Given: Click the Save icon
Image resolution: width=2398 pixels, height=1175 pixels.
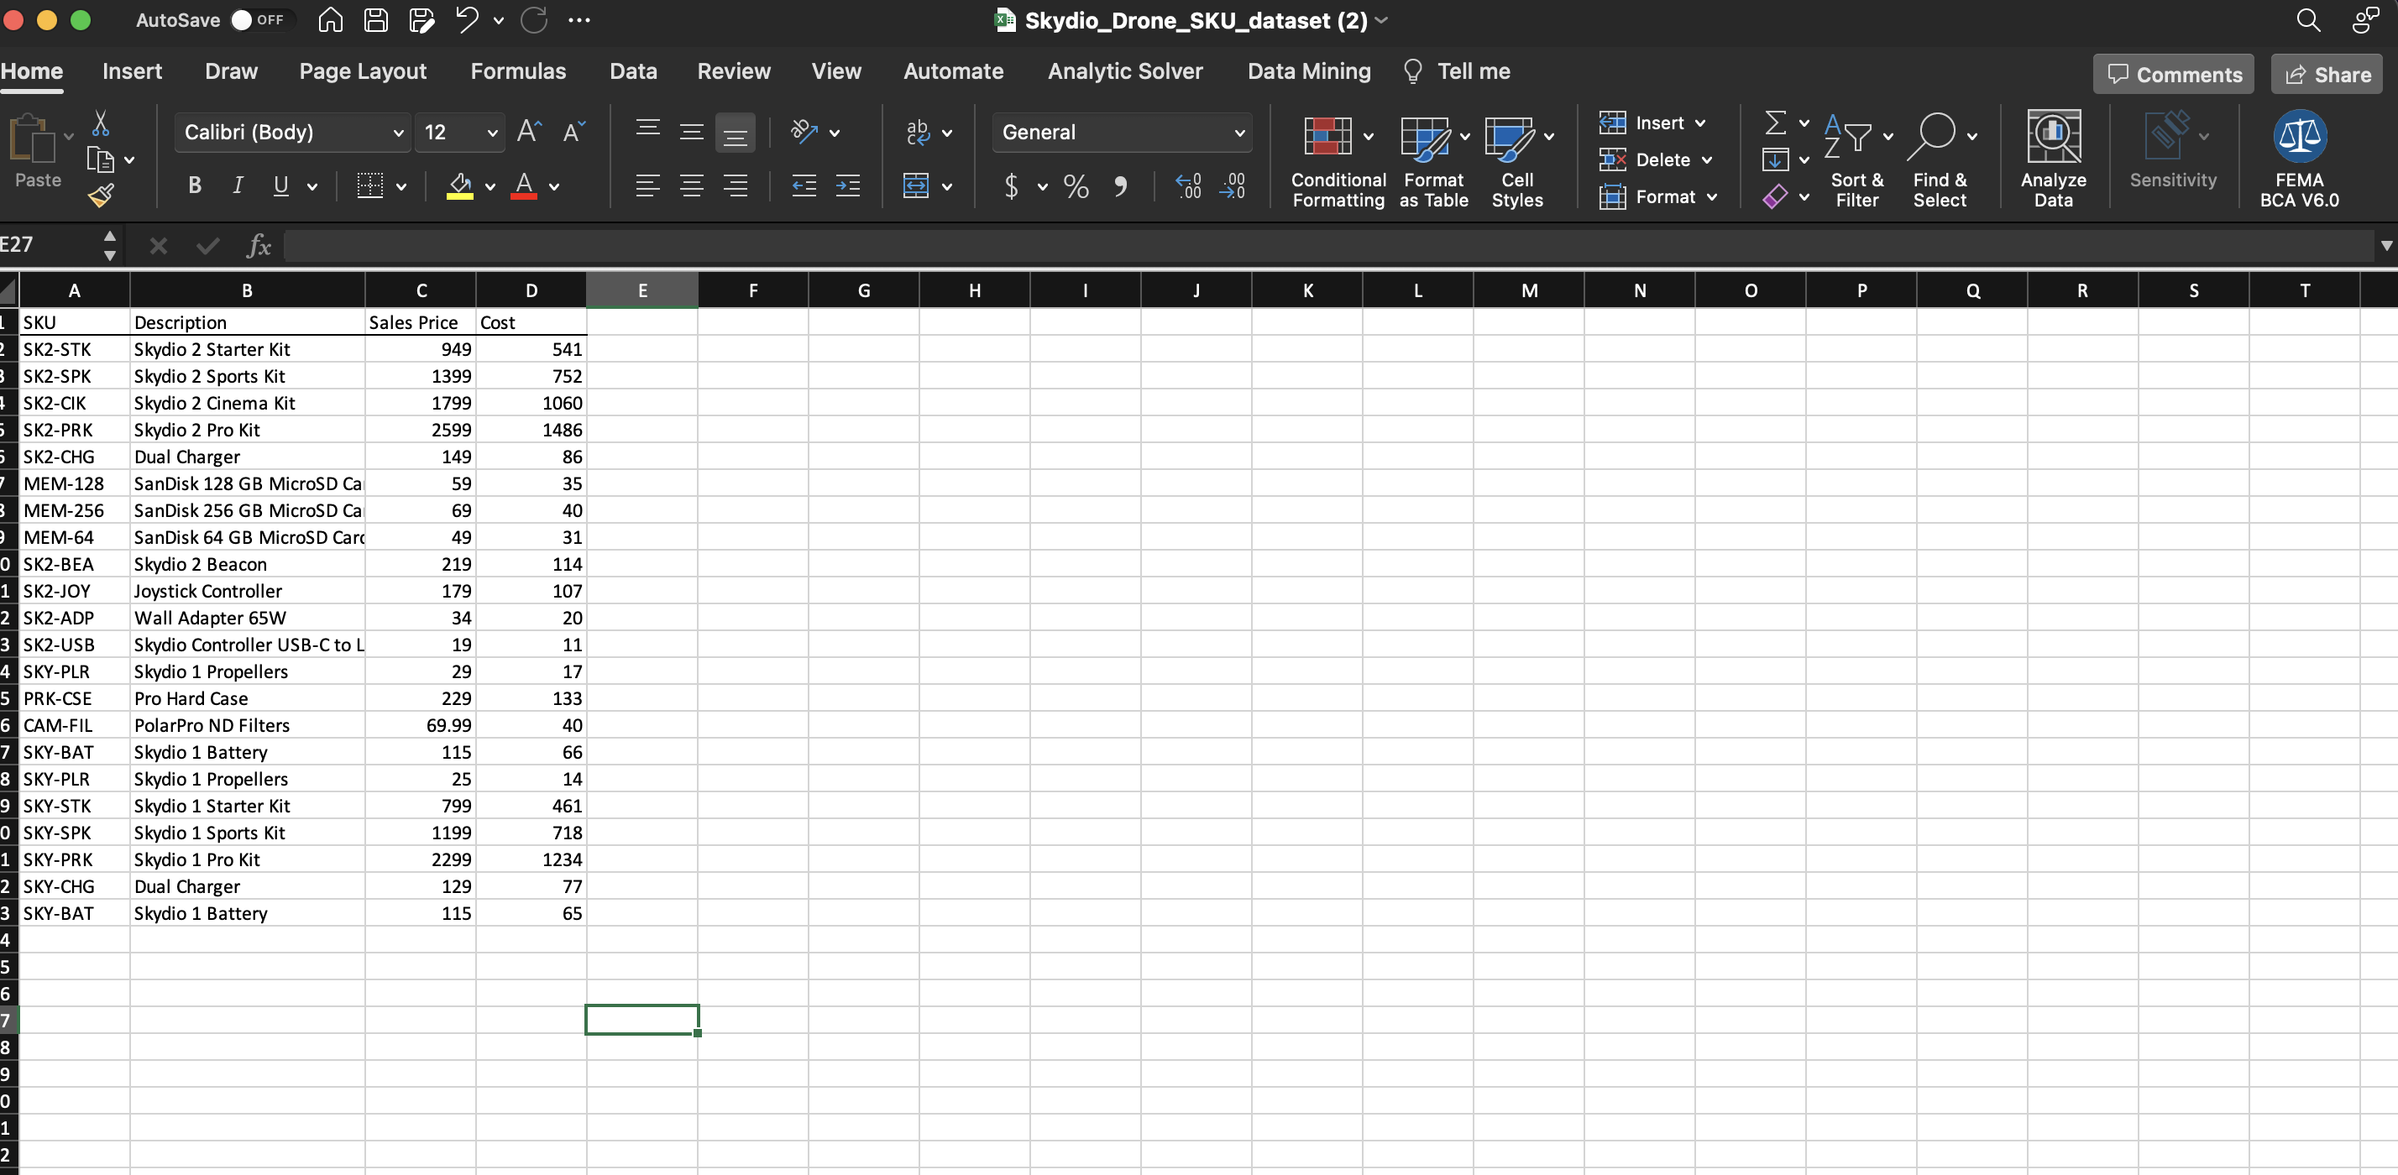Looking at the screenshot, I should [376, 20].
